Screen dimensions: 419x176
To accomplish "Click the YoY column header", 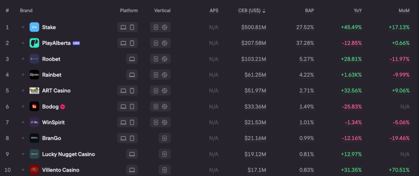I will coord(358,11).
